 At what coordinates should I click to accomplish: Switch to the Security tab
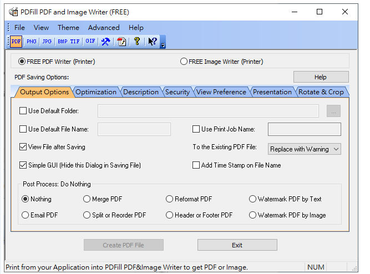(178, 92)
